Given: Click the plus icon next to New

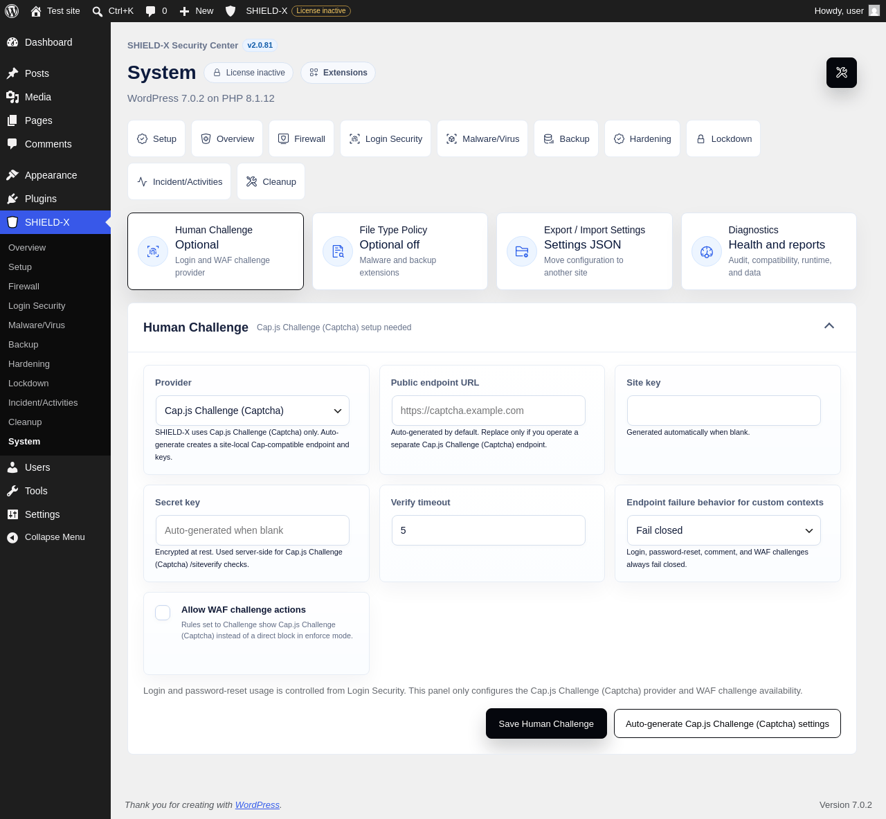Looking at the screenshot, I should [x=184, y=11].
